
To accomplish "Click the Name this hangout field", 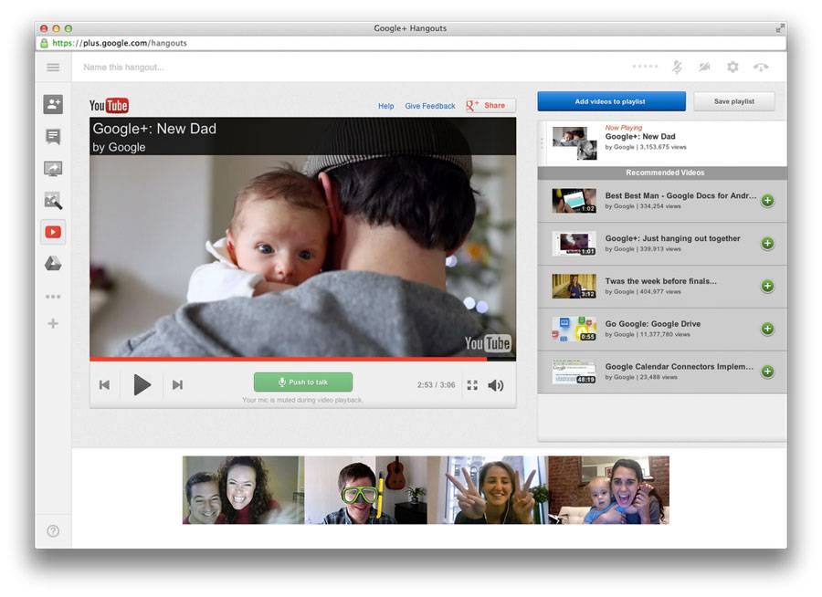I will click(x=123, y=67).
